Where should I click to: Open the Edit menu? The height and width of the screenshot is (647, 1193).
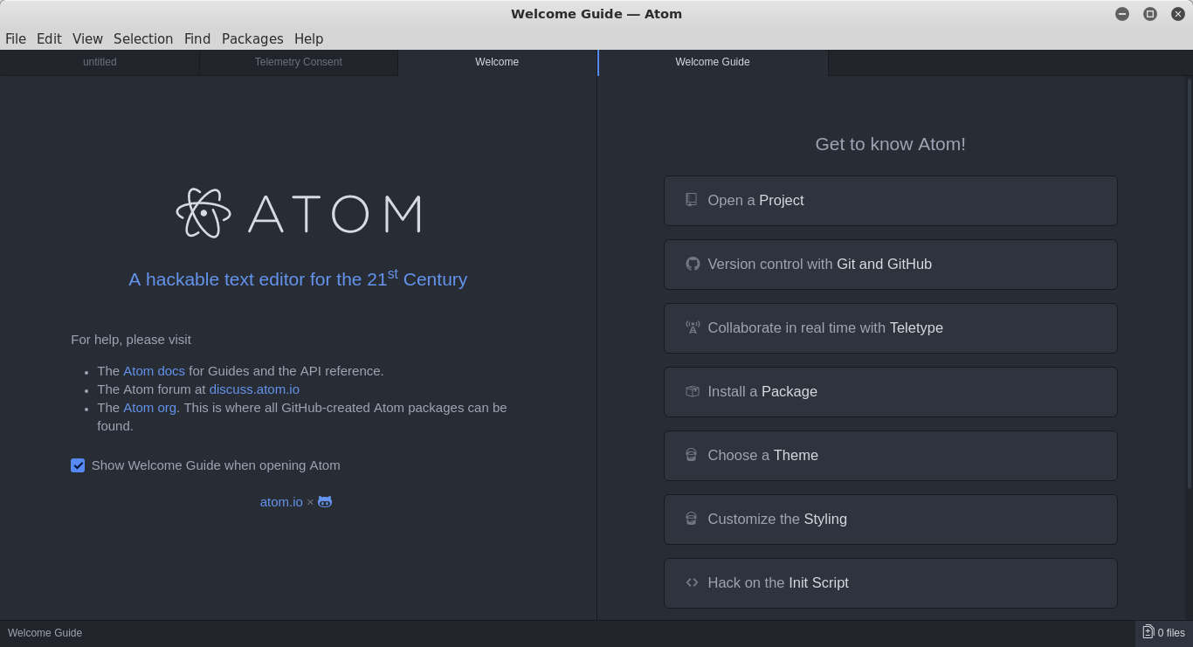tap(49, 38)
